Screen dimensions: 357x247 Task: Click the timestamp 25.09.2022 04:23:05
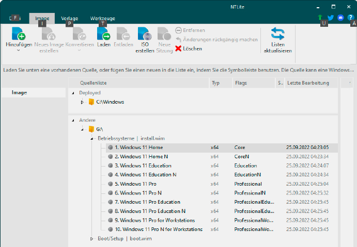[x=307, y=147]
